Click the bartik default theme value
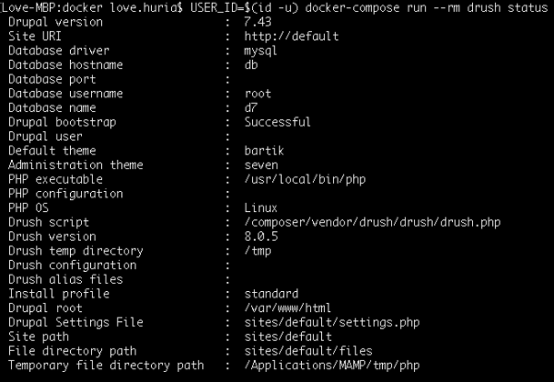 [264, 151]
